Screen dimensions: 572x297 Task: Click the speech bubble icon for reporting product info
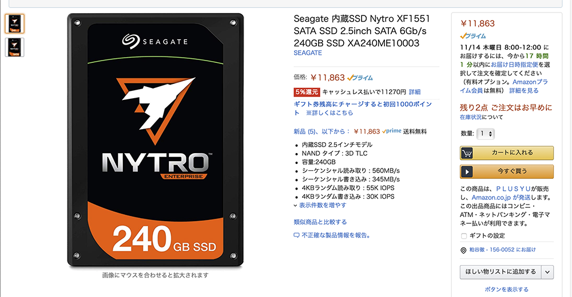pos(296,235)
